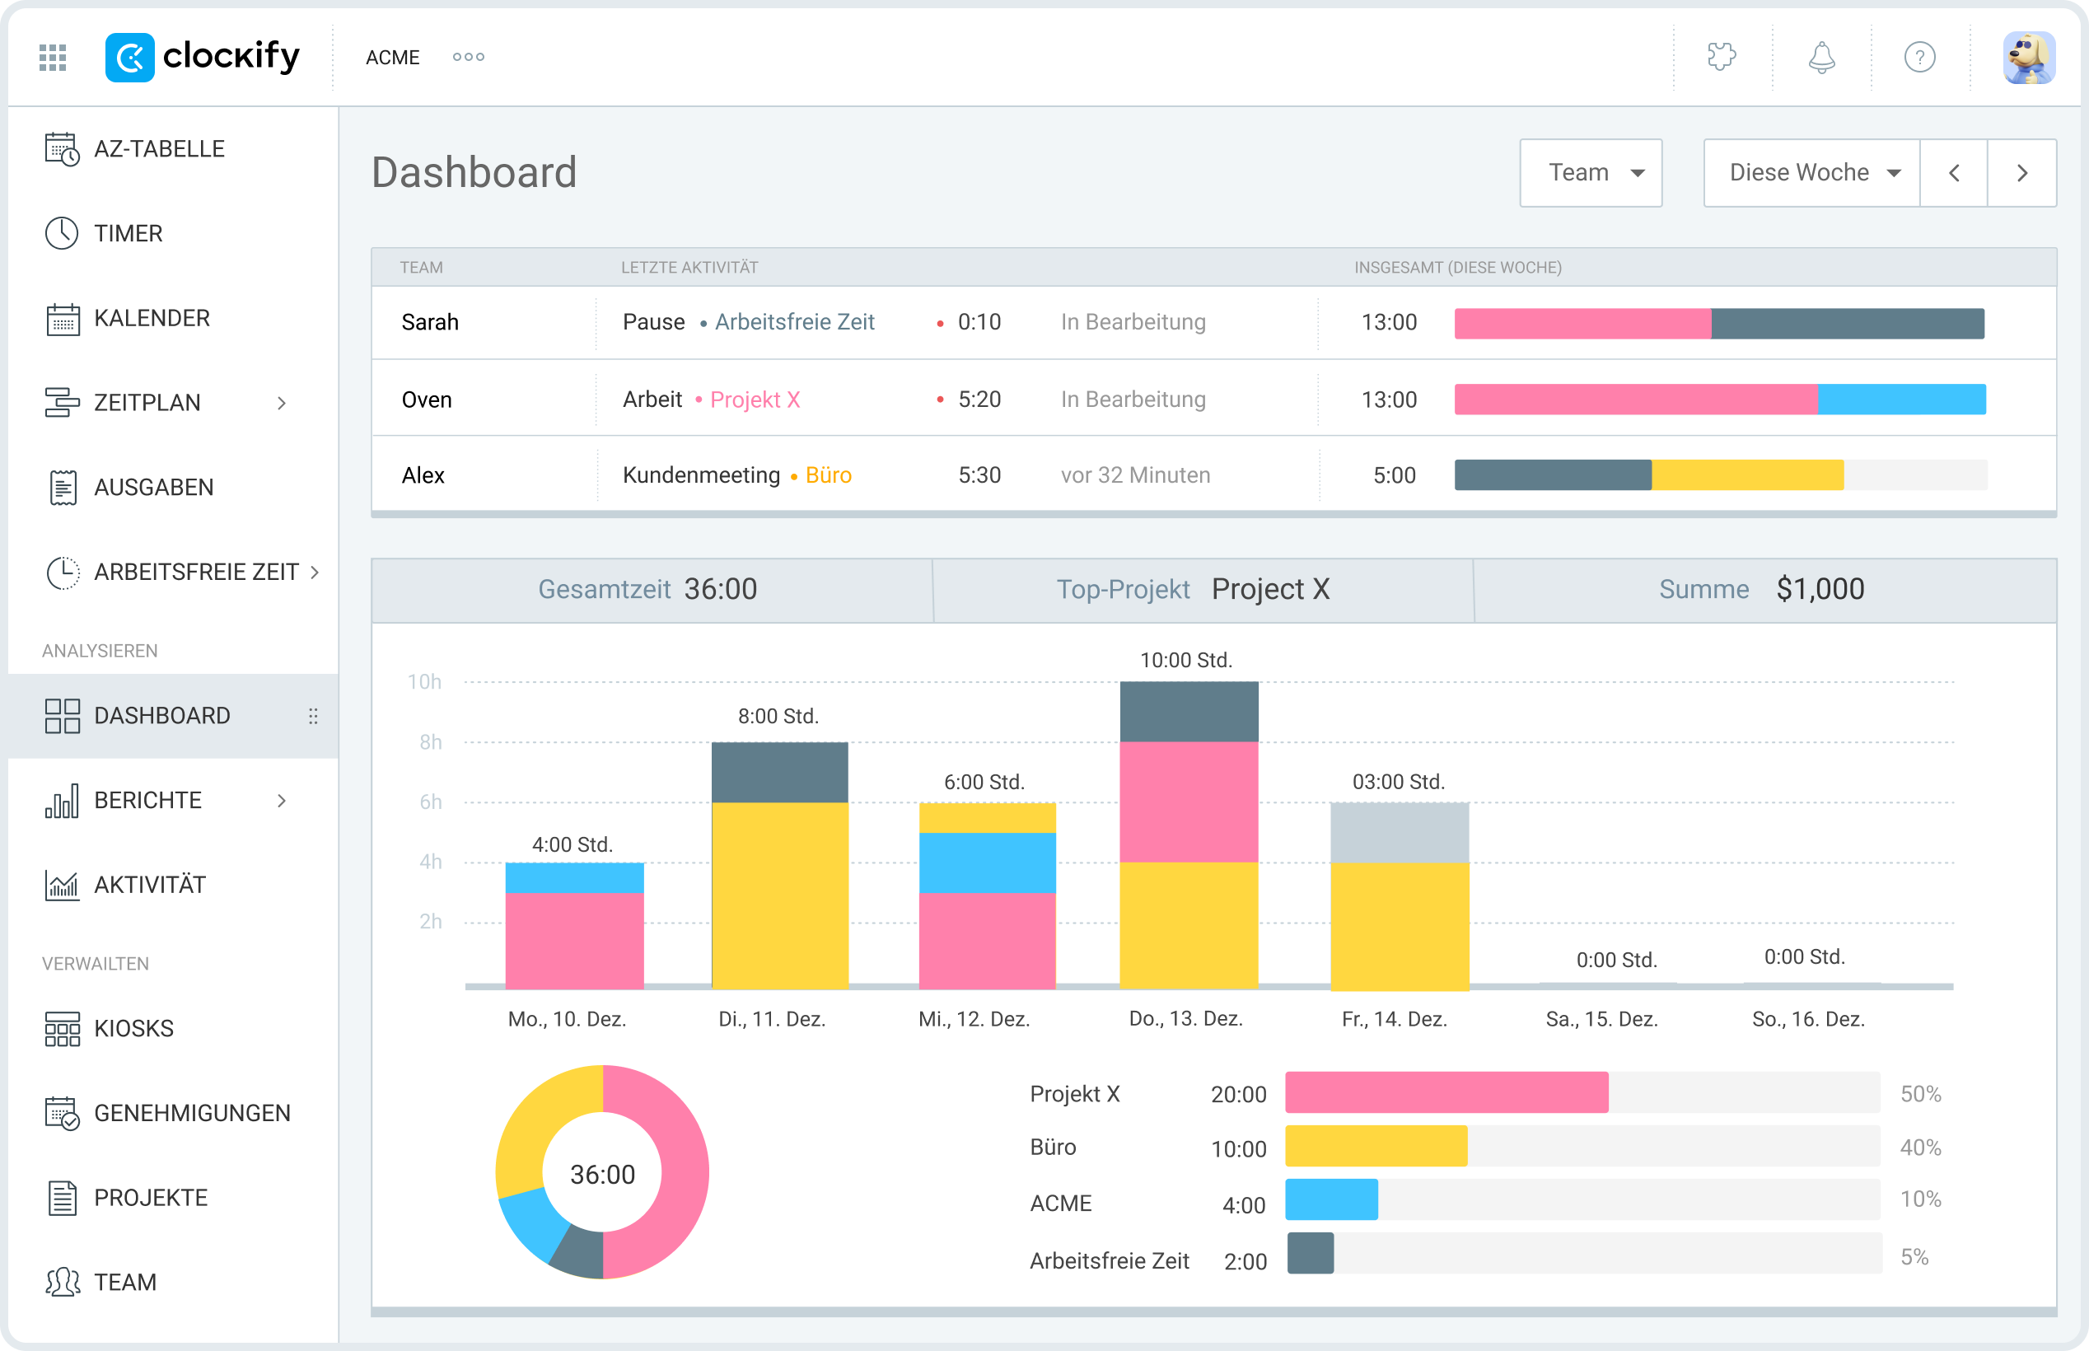Click Arbeitsfreie Zeit link in Sarah's row
This screenshot has width=2089, height=1351.
click(x=795, y=322)
